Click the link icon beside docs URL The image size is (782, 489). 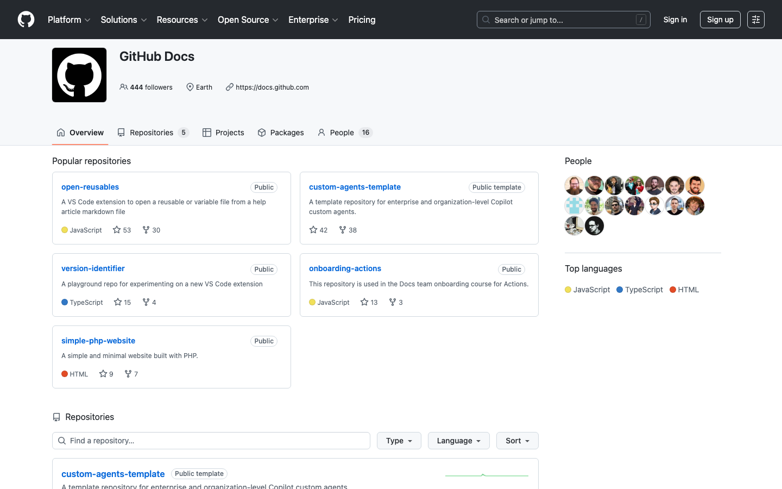(x=230, y=87)
